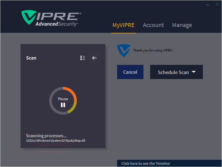
Task: Click the small shield next to the thank-you message
Action: (x=124, y=51)
